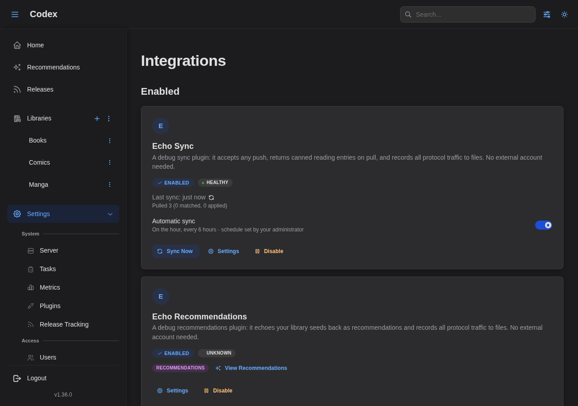Click the Libraries bookshelf icon
Image resolution: width=578 pixels, height=406 pixels.
tap(17, 118)
